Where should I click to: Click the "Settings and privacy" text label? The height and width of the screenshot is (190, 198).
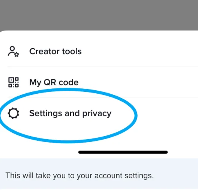coord(70,114)
